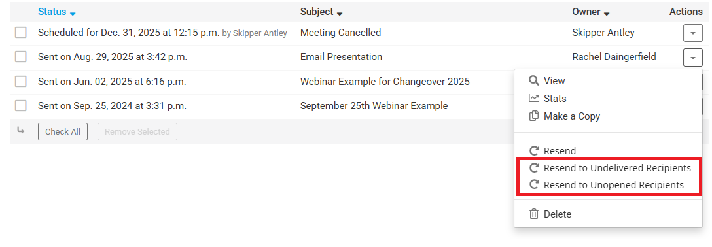
Task: Click the chart icon beside Stats
Action: pos(534,99)
